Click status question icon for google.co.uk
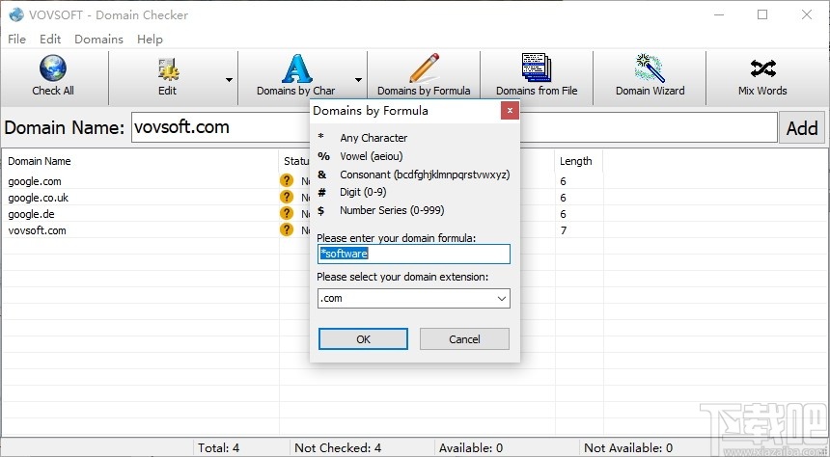The width and height of the screenshot is (830, 457). [287, 198]
